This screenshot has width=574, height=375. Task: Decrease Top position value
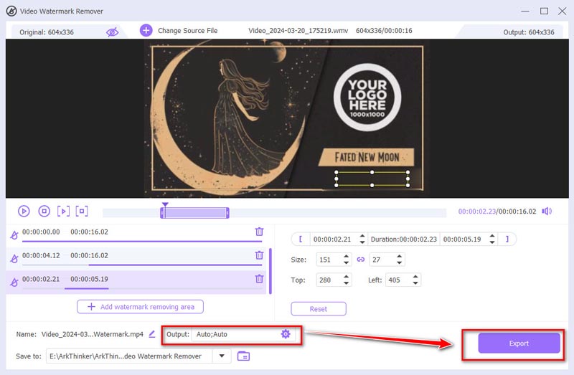(x=346, y=283)
